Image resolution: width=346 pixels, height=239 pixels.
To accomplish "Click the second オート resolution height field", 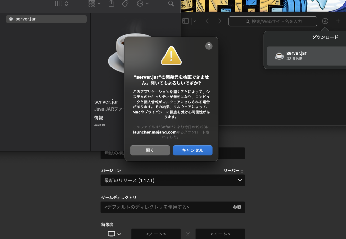I will point(220,234).
